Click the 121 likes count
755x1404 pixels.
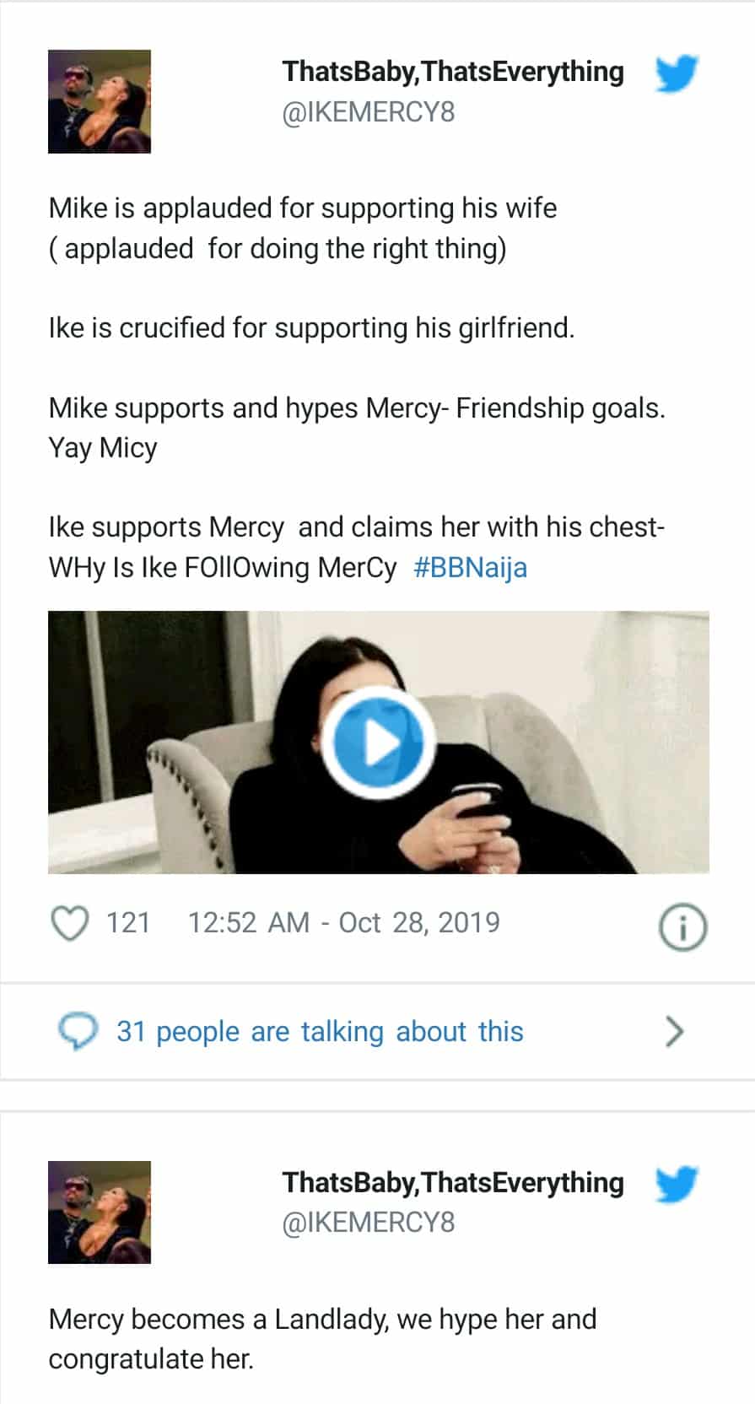[128, 923]
